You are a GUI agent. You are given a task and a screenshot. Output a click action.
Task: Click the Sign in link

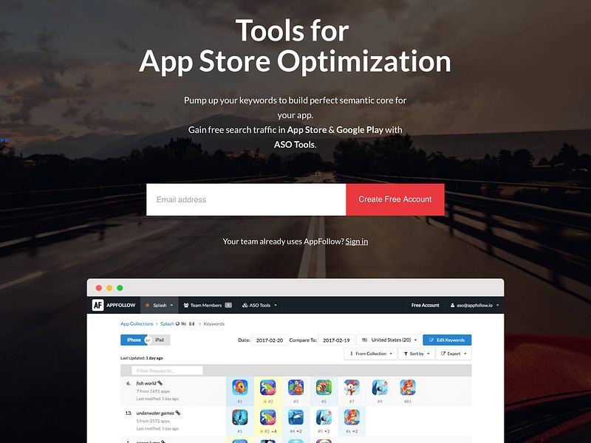click(x=358, y=241)
